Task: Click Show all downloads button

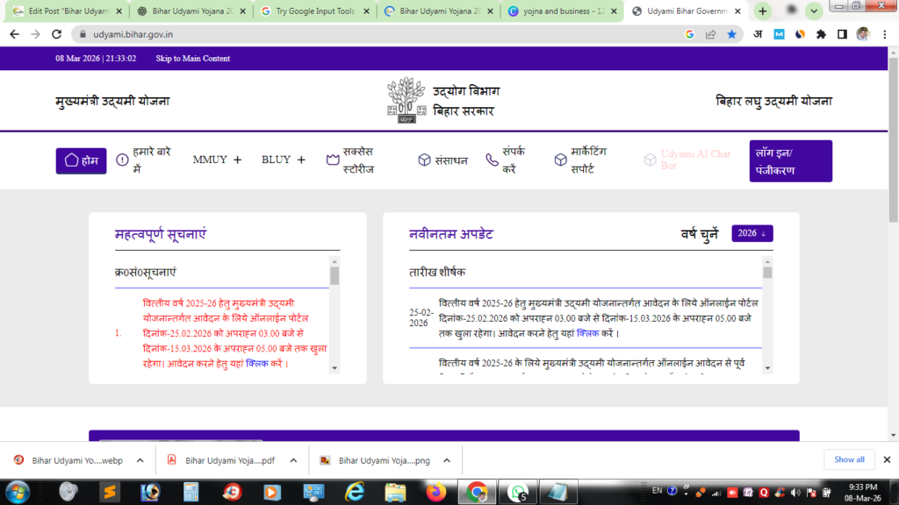Action: (849, 459)
